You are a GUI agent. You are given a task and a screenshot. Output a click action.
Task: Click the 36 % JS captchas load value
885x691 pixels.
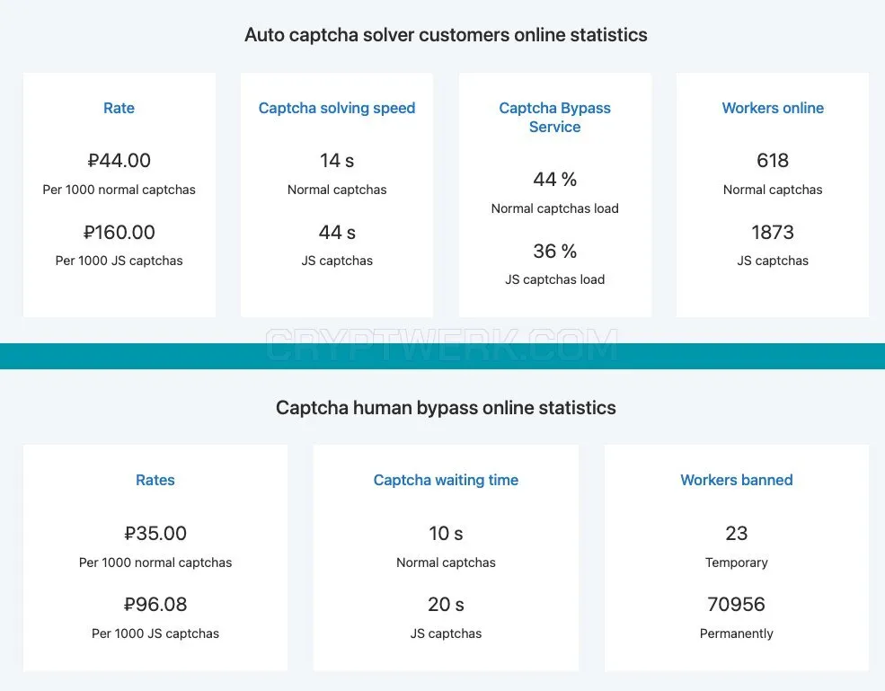point(555,252)
